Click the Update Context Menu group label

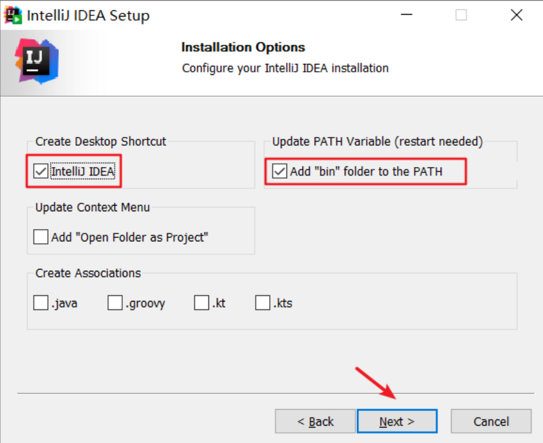(93, 207)
